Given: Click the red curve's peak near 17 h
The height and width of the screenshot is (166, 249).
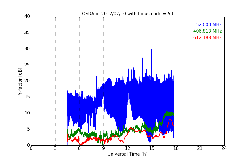Looking at the screenshot, I should [170, 120].
